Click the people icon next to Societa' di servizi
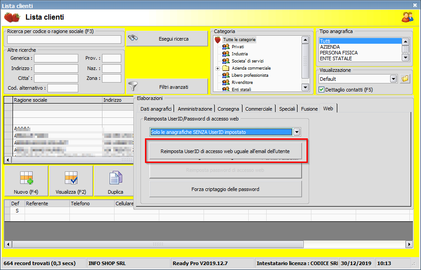This screenshot has height=270, width=421. (x=226, y=61)
